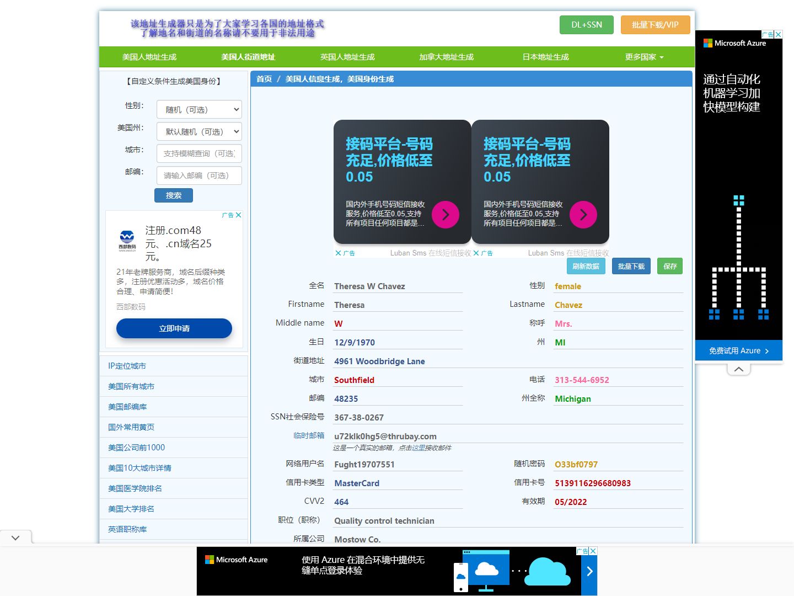Select the CVV2 value 464

pyautogui.click(x=341, y=502)
